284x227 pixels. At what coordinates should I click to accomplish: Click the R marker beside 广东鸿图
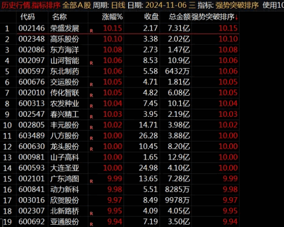pos(91,181)
